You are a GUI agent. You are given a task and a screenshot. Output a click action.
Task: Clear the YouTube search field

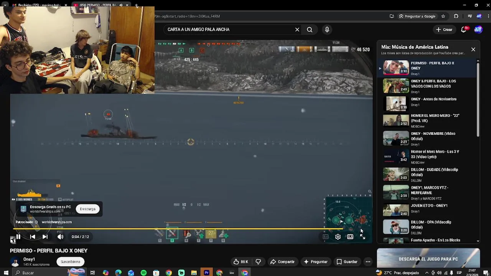297,30
